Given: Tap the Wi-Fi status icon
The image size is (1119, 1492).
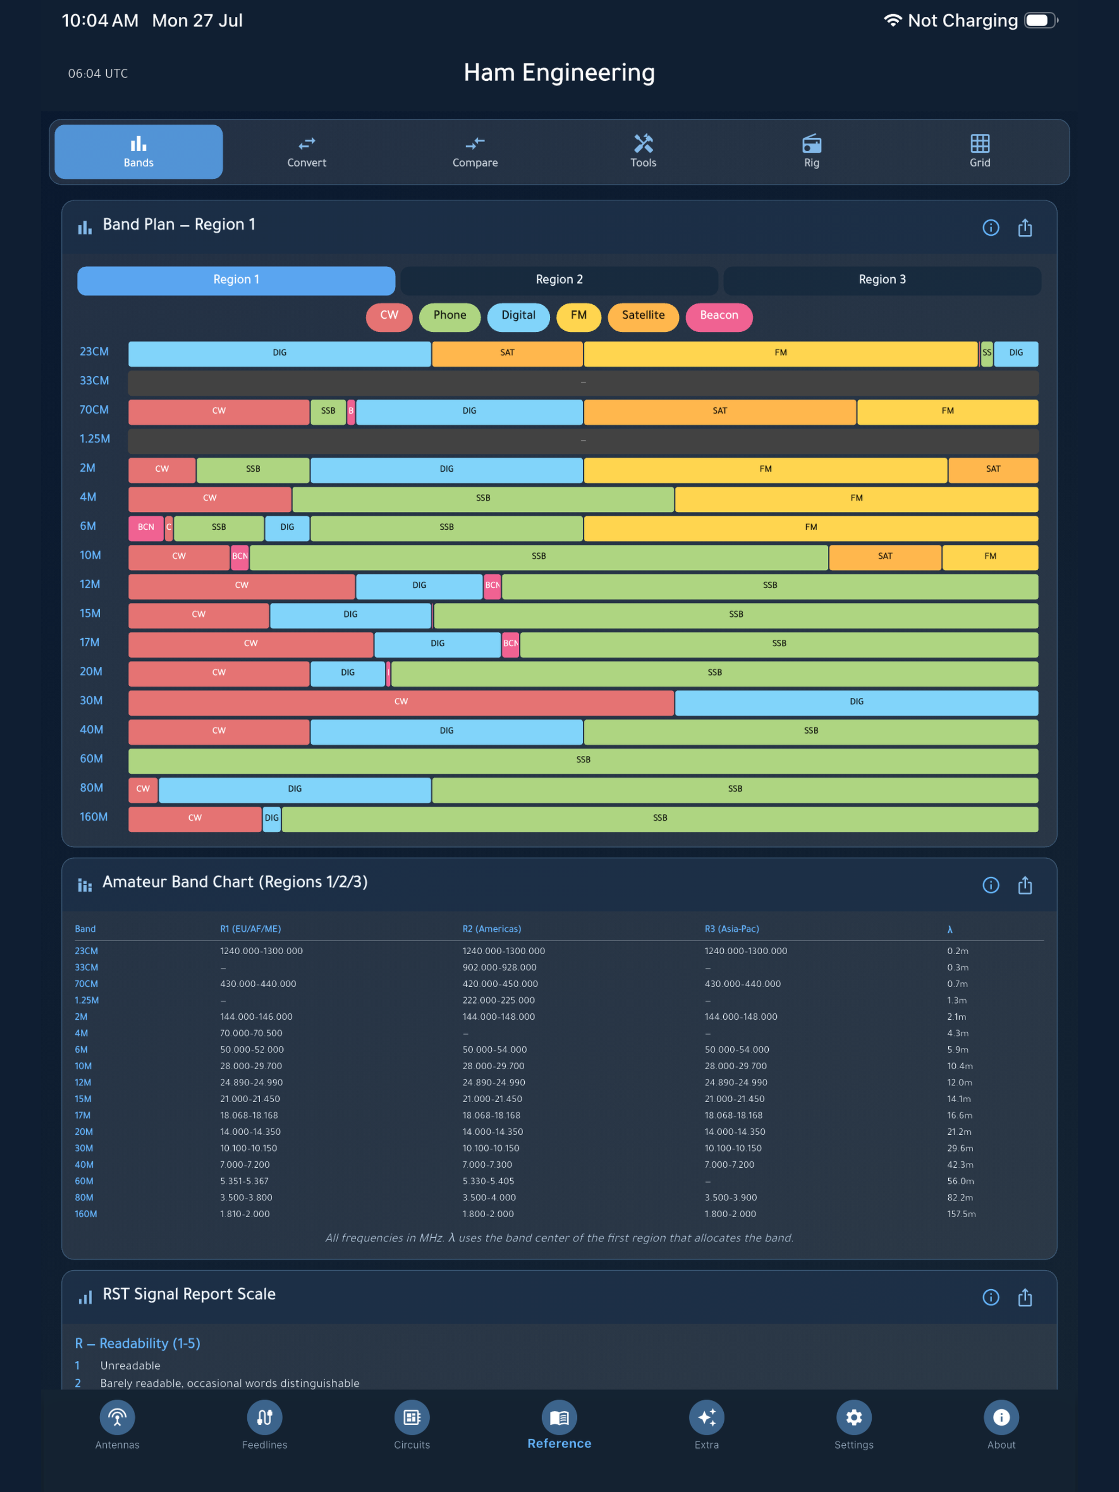Looking at the screenshot, I should [x=892, y=20].
